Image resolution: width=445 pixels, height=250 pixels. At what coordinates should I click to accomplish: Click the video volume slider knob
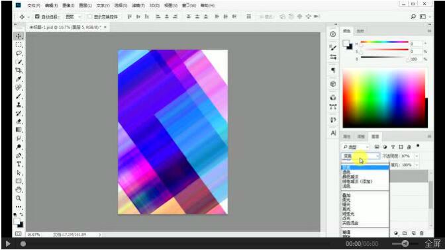coord(405,243)
